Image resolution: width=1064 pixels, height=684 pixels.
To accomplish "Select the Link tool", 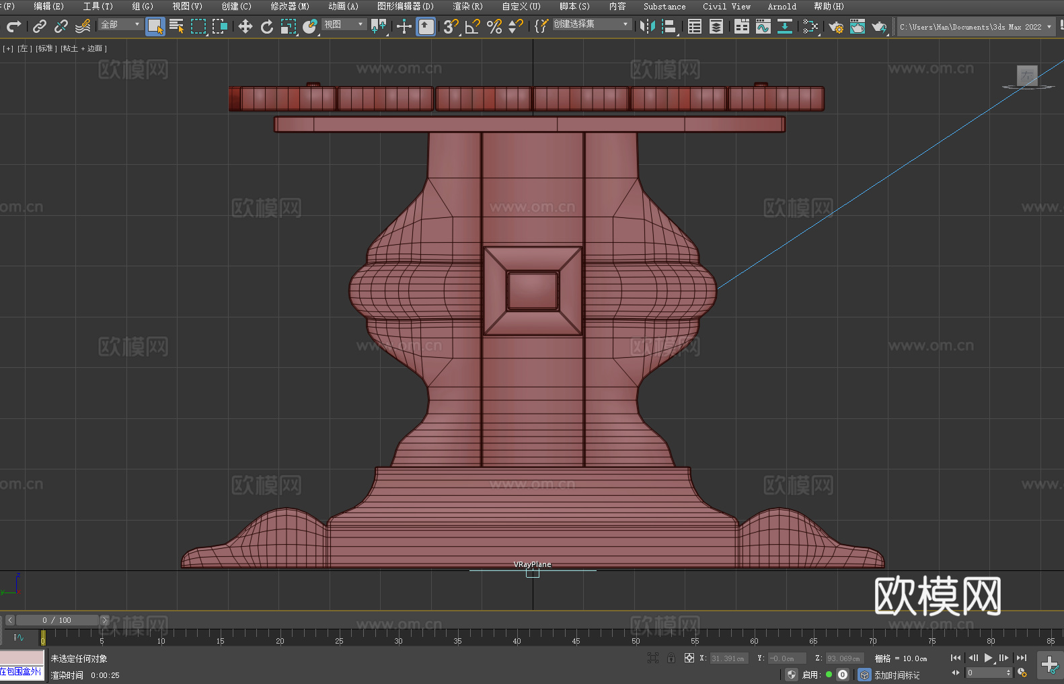I will coord(40,26).
